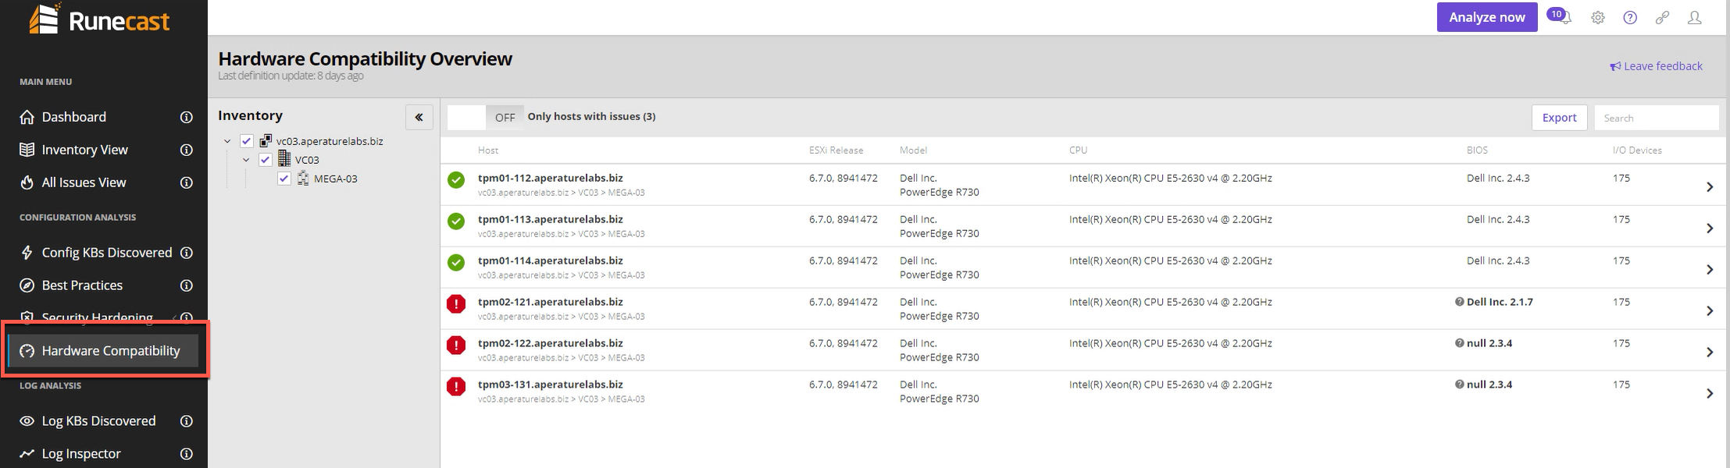1730x468 pixels.
Task: Open the settings gear icon
Action: click(x=1598, y=17)
